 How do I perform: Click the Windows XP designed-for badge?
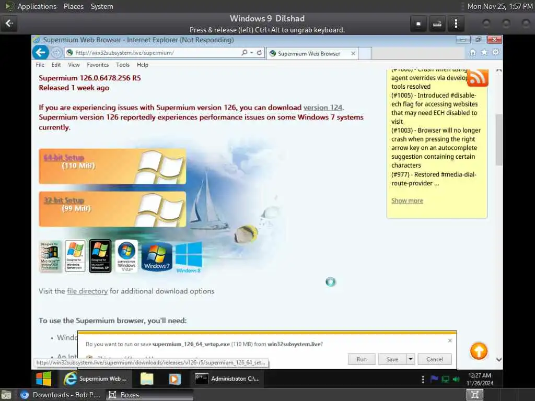[100, 256]
